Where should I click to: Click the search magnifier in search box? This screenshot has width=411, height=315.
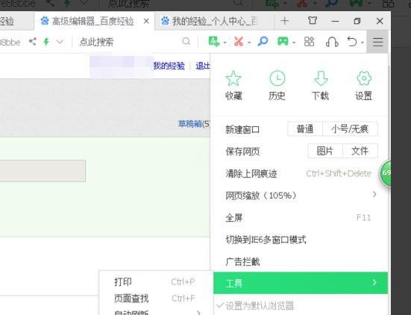pos(186,41)
